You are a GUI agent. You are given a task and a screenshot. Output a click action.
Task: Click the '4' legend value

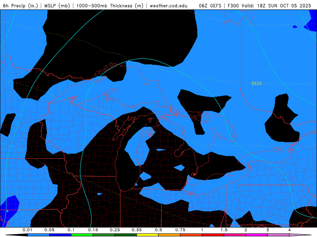(290, 230)
